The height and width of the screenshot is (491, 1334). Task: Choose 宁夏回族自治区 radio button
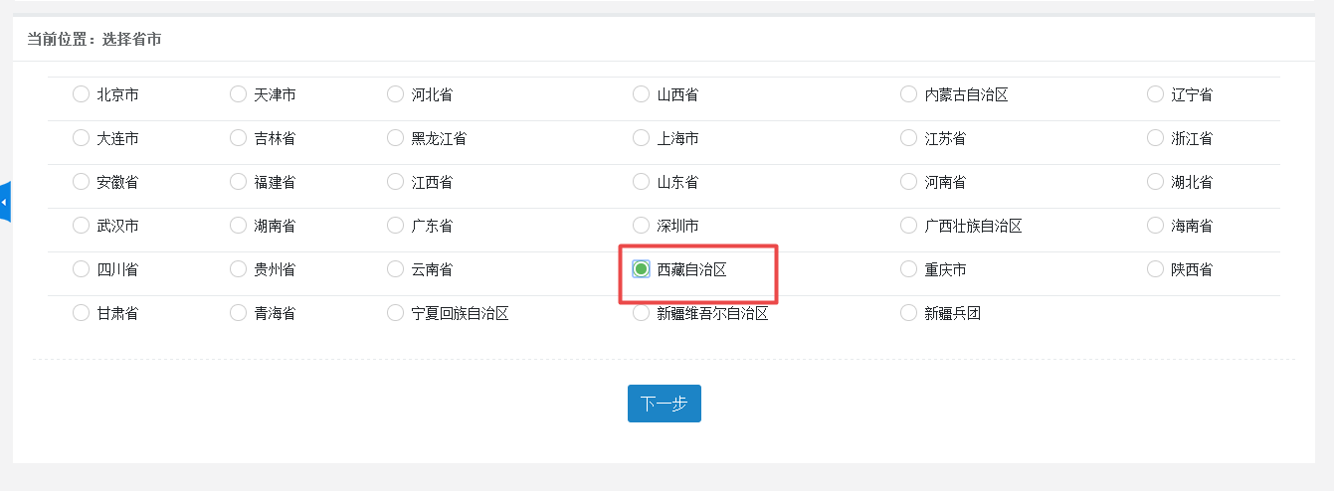[x=395, y=313]
